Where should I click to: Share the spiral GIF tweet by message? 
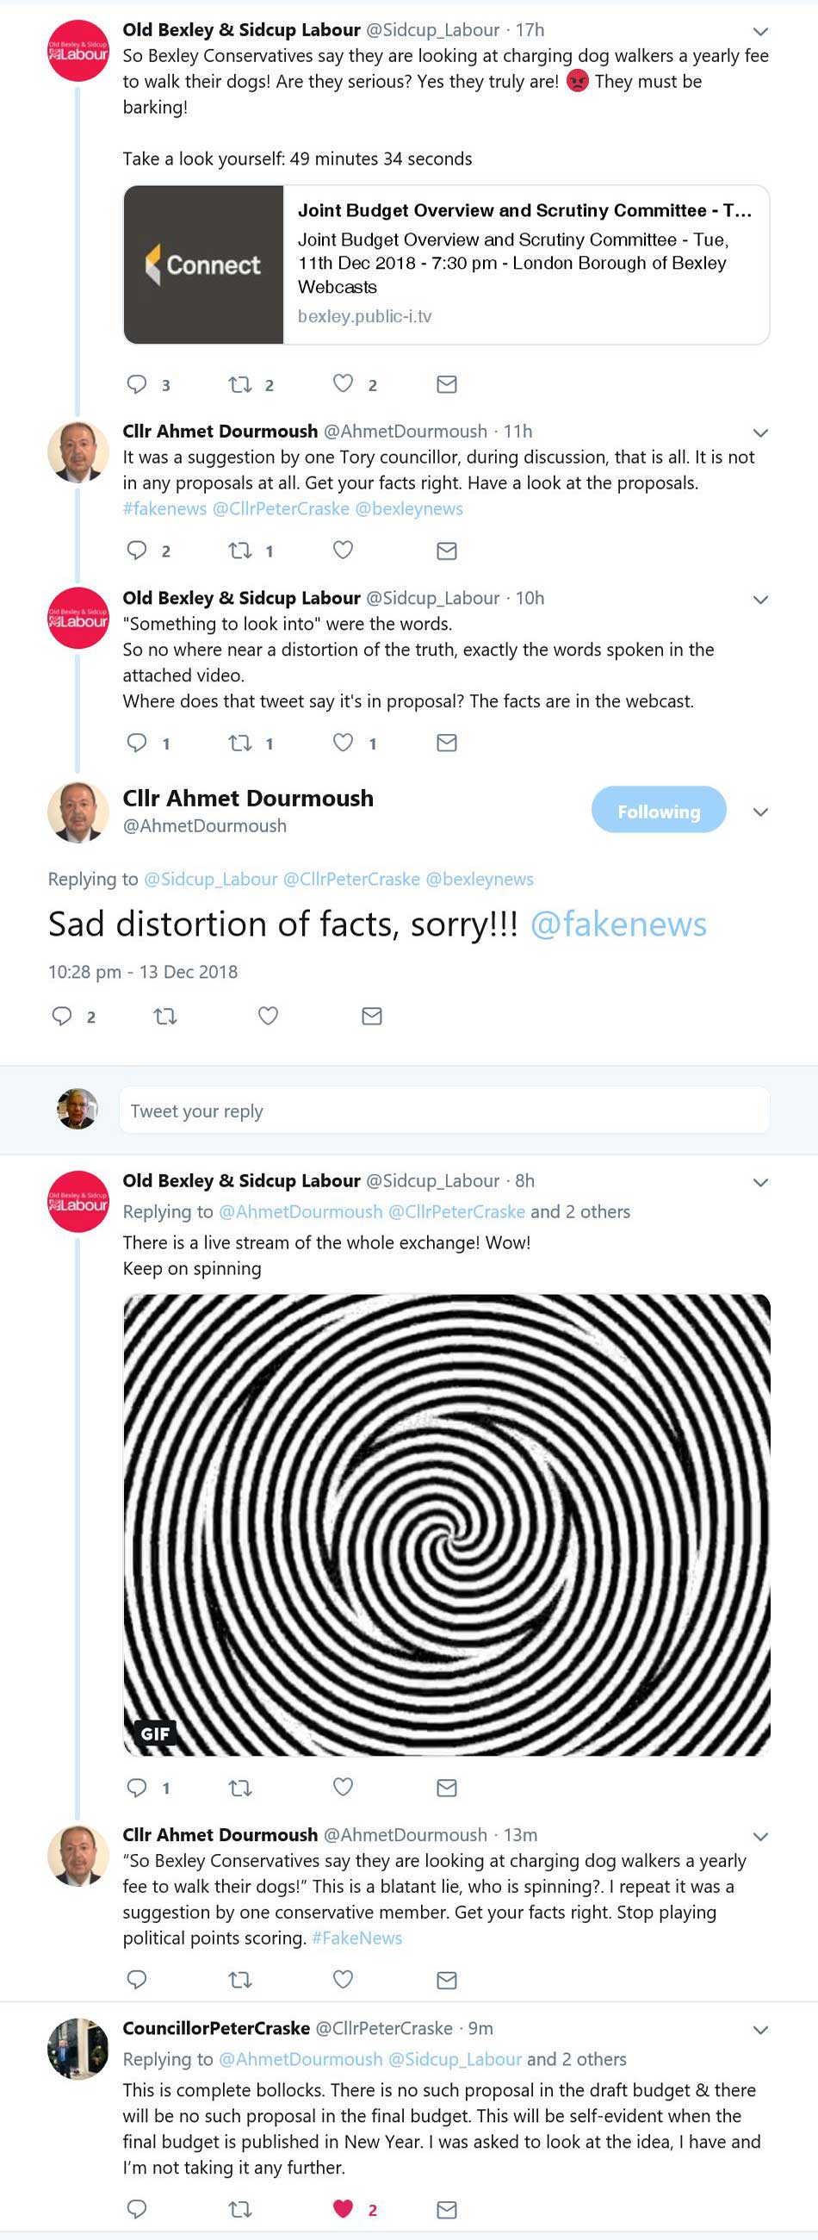point(447,1787)
